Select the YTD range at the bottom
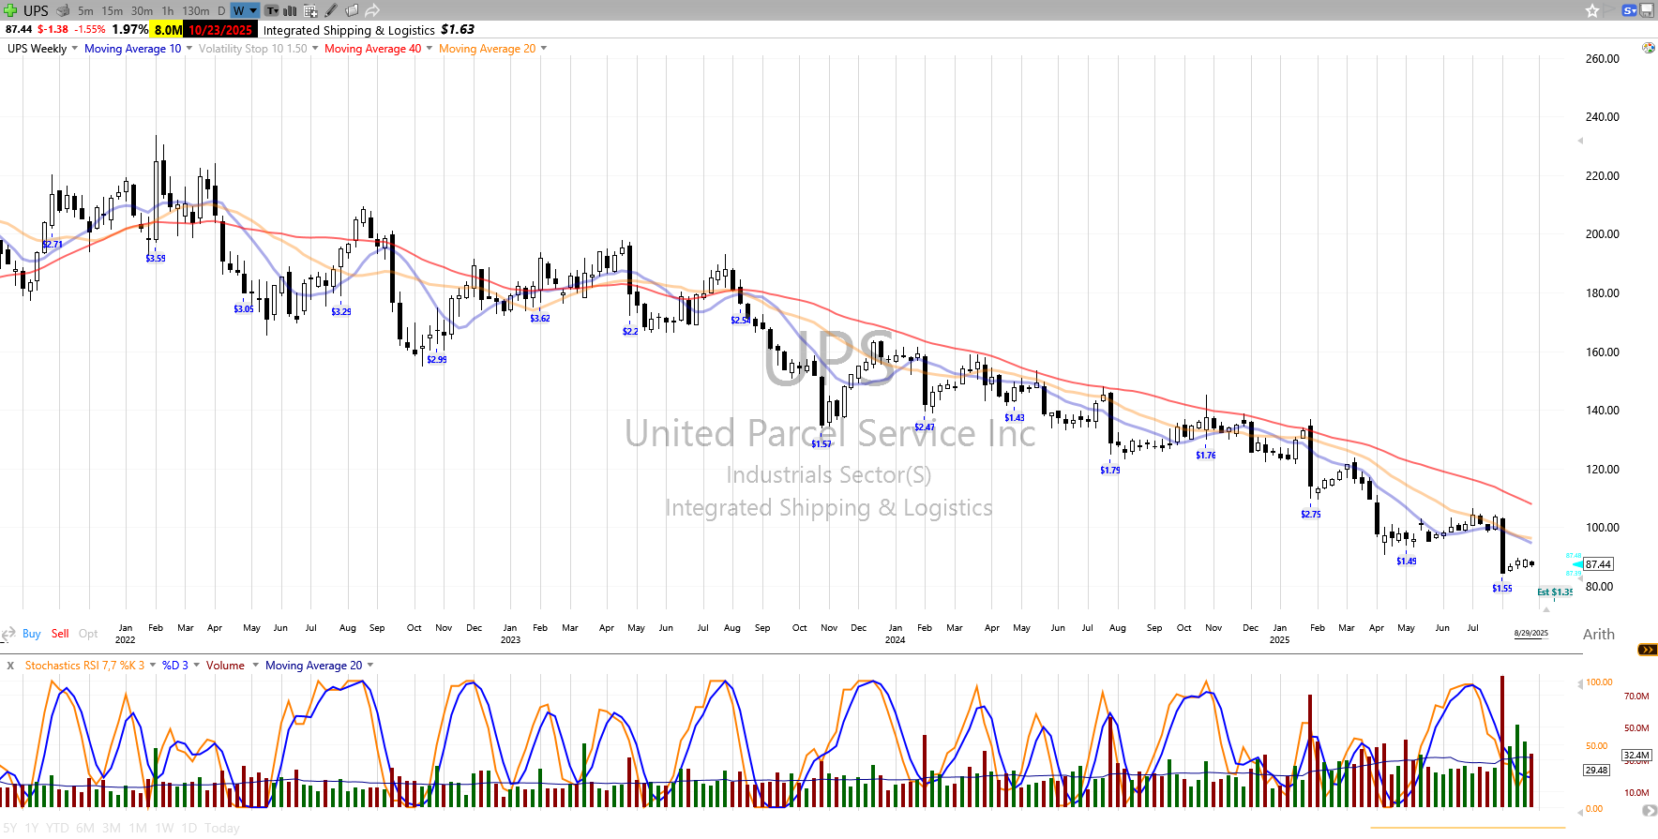 click(x=57, y=828)
